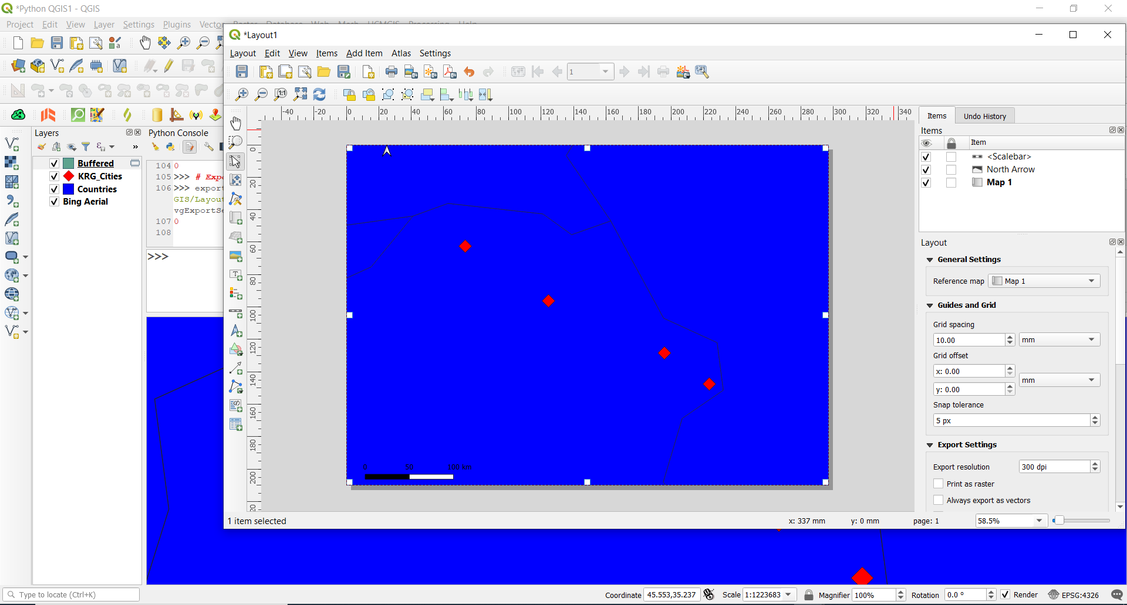Image resolution: width=1127 pixels, height=605 pixels.
Task: Toggle visibility of Scalebar item
Action: [x=926, y=157]
